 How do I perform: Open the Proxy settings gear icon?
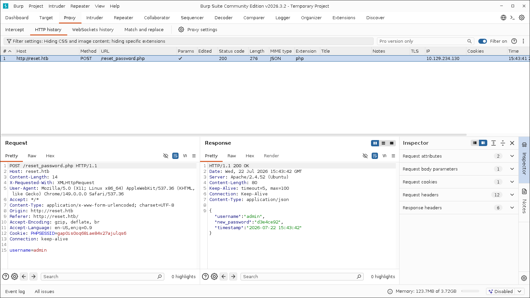[x=181, y=29]
